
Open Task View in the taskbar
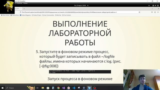[37, 88]
